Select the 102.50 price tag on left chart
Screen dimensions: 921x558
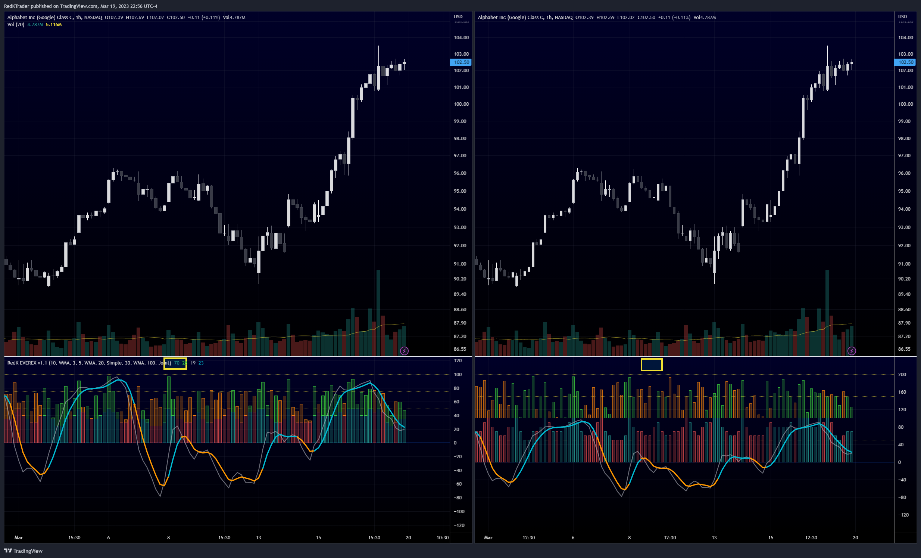461,62
